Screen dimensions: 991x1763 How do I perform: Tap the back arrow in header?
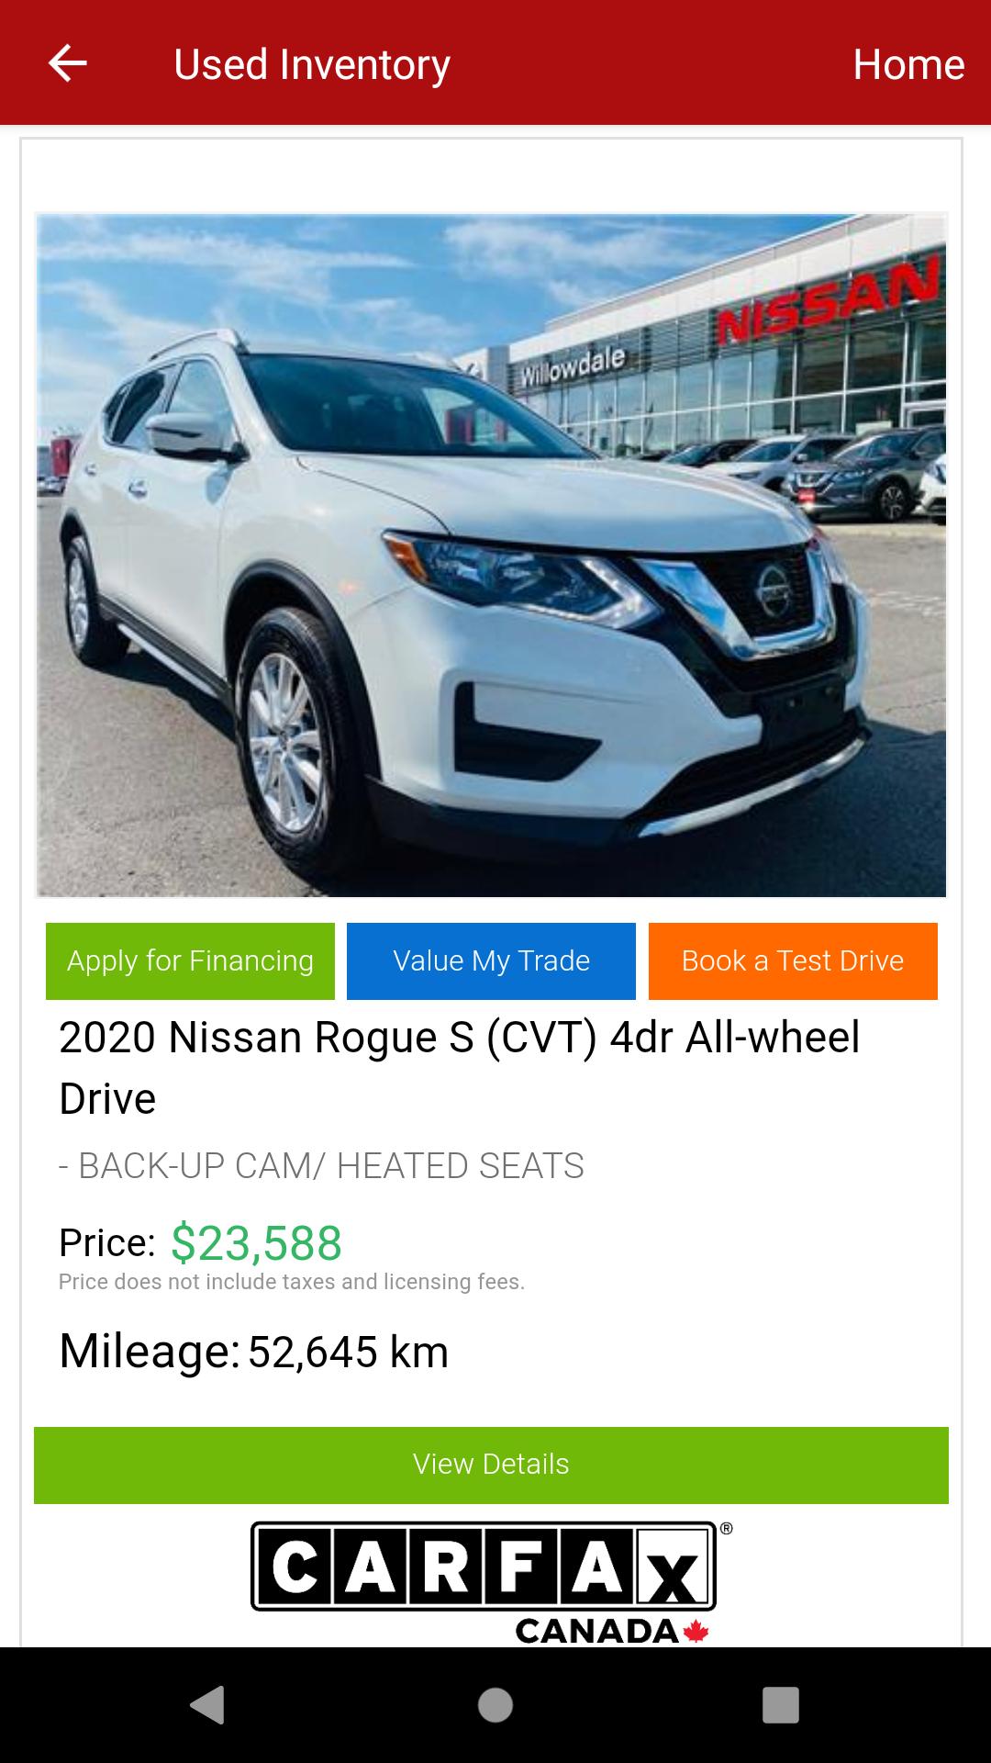[67, 63]
